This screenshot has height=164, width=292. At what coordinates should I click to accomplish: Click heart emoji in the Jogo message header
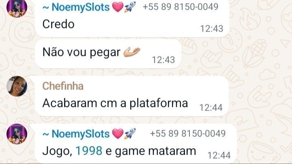[x=118, y=134]
